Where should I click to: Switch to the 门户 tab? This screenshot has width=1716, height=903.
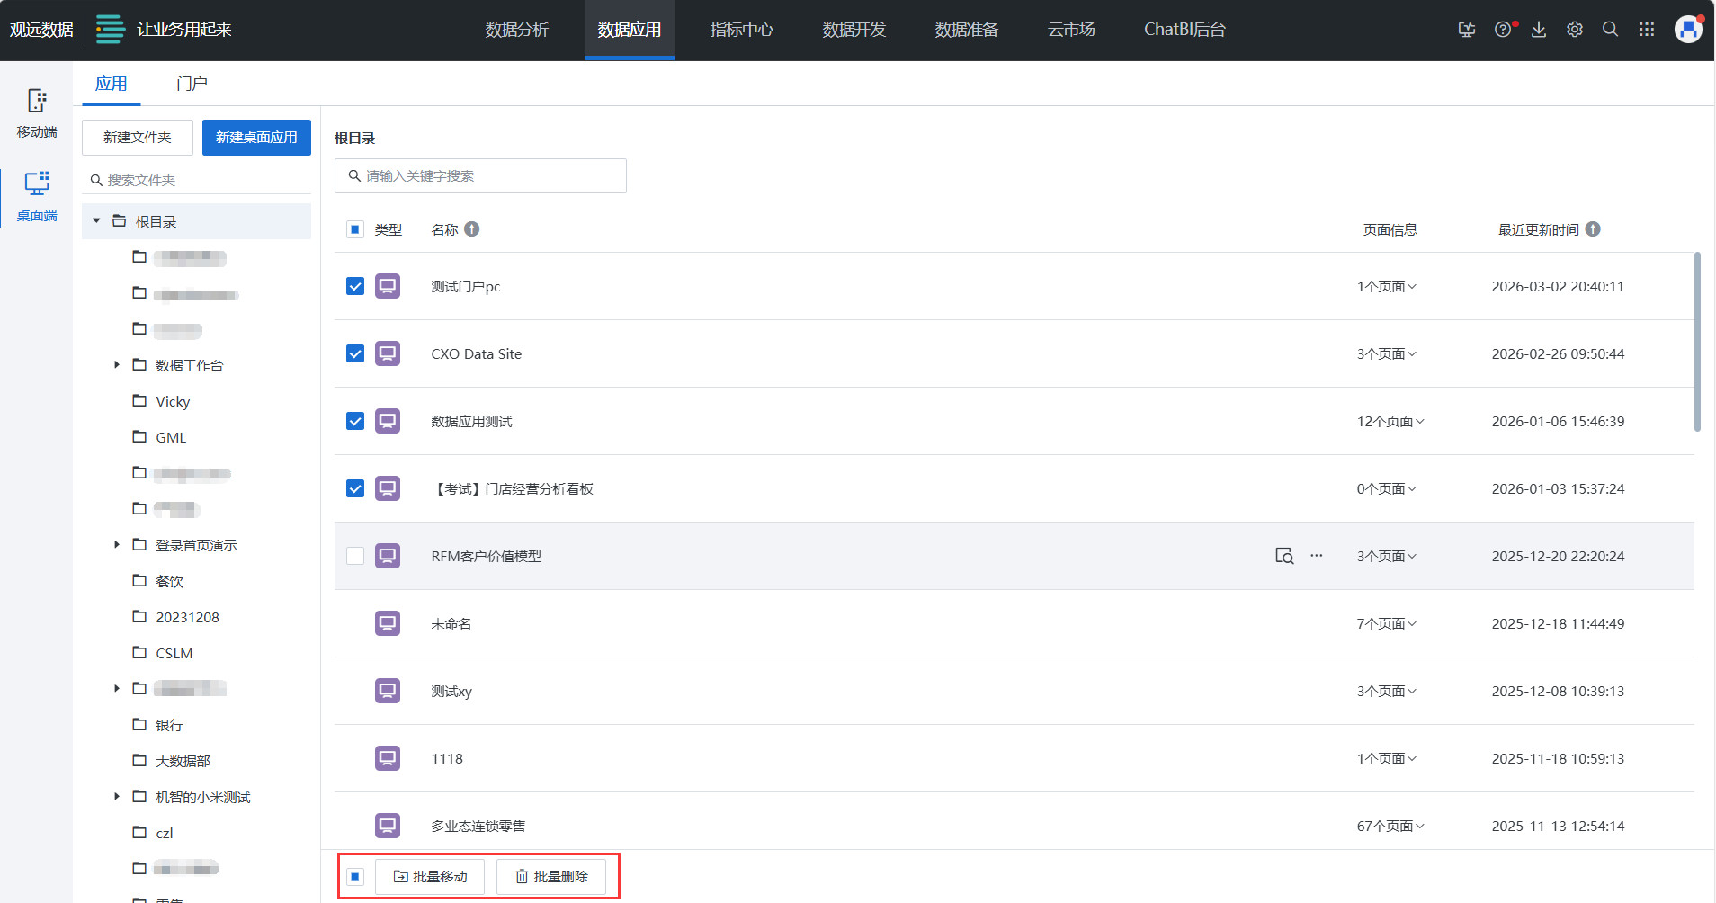tap(192, 84)
